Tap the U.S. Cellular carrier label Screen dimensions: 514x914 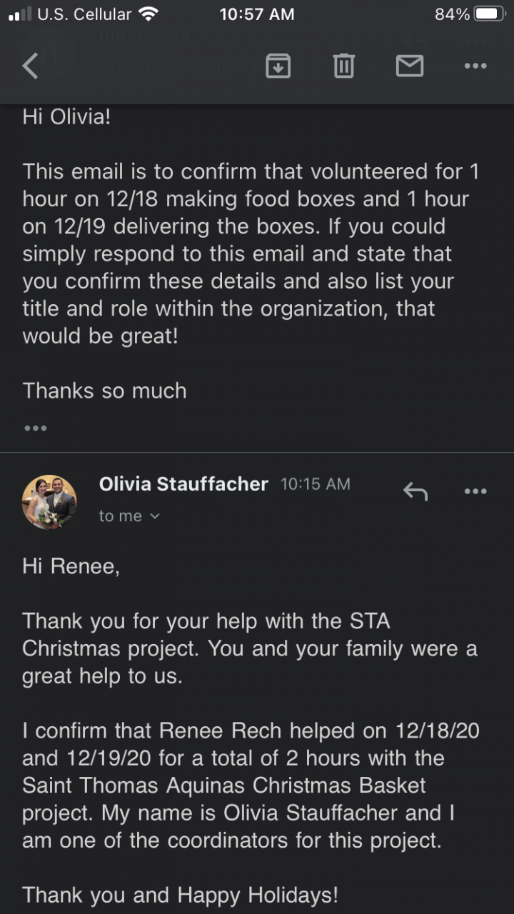tap(84, 14)
